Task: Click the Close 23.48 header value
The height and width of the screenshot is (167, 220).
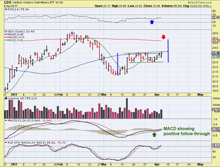Action: (x=152, y=6)
